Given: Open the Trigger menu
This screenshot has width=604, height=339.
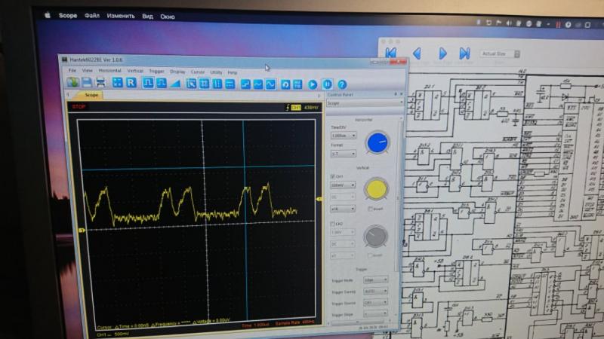Looking at the screenshot, I should click(156, 71).
